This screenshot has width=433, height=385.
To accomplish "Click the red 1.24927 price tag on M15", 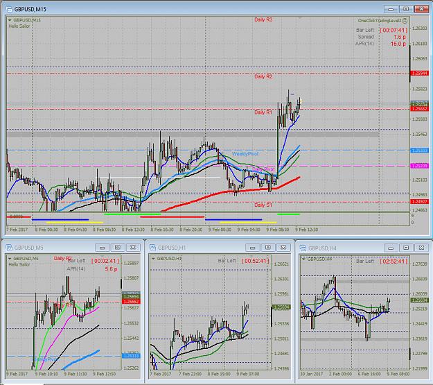I will (x=419, y=202).
